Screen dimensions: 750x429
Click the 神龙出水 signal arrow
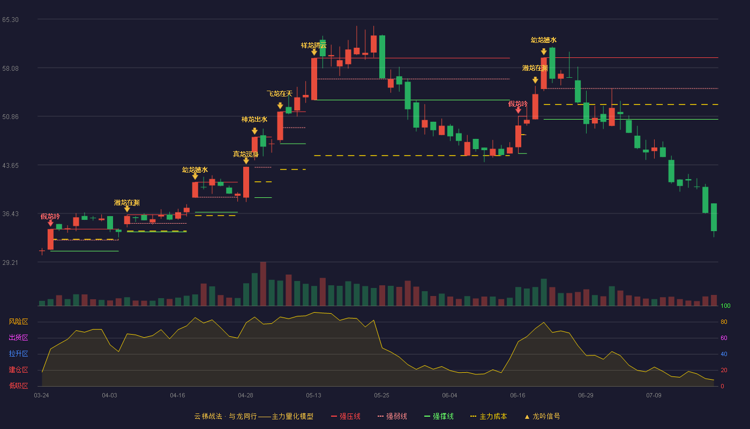click(x=254, y=131)
